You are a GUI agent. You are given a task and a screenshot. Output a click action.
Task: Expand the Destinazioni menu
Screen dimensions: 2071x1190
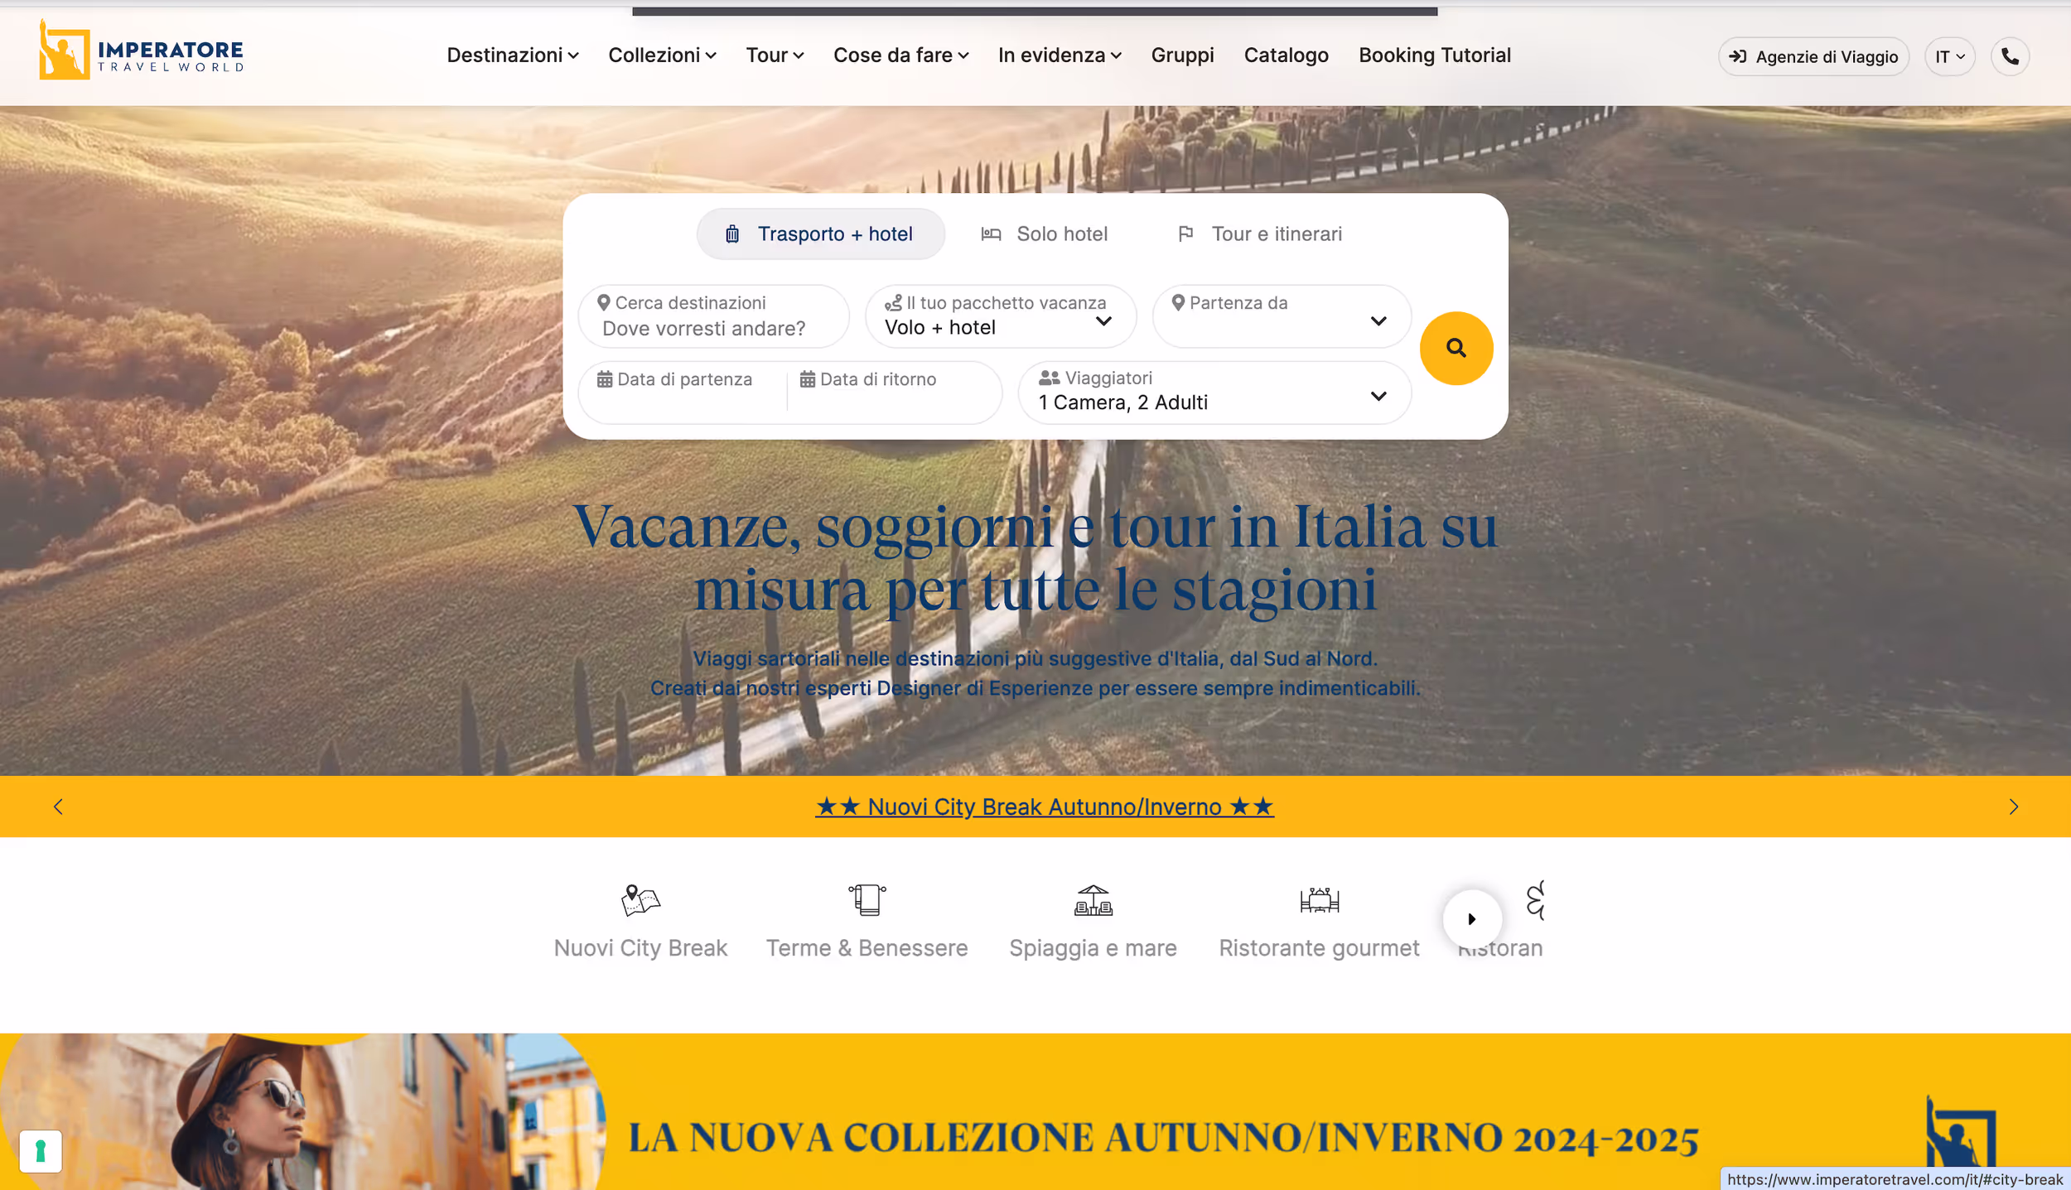(x=512, y=55)
